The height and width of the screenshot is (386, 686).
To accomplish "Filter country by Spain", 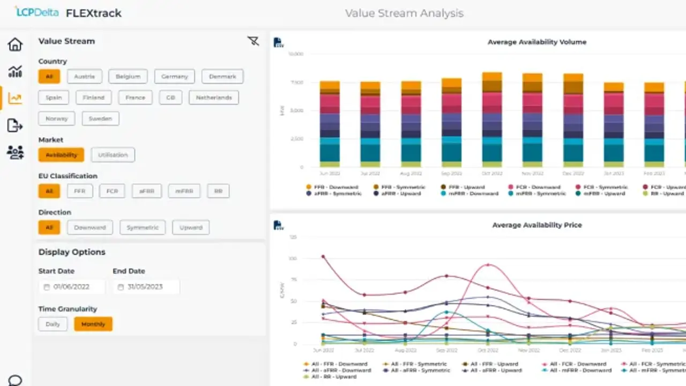I will (x=54, y=98).
